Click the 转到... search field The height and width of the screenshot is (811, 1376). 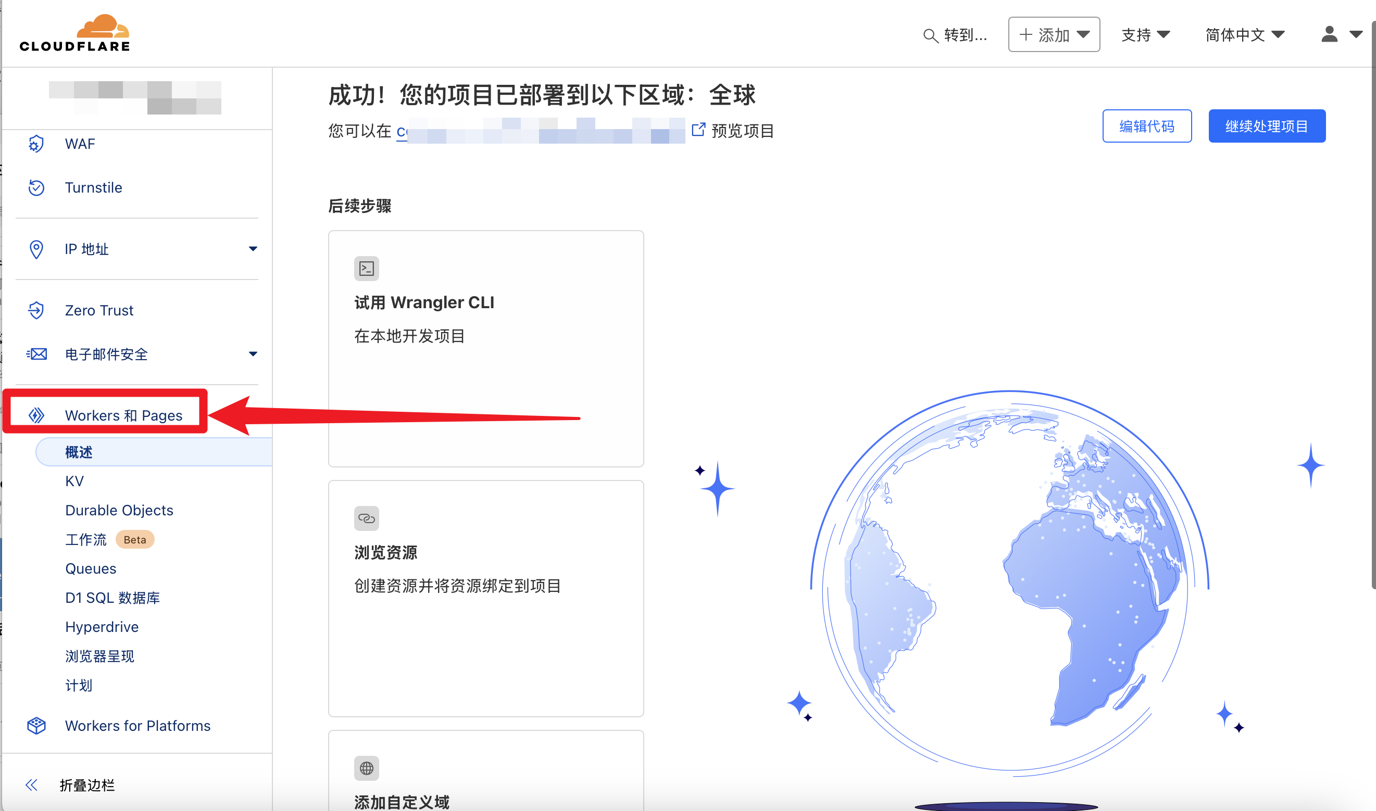coord(956,35)
